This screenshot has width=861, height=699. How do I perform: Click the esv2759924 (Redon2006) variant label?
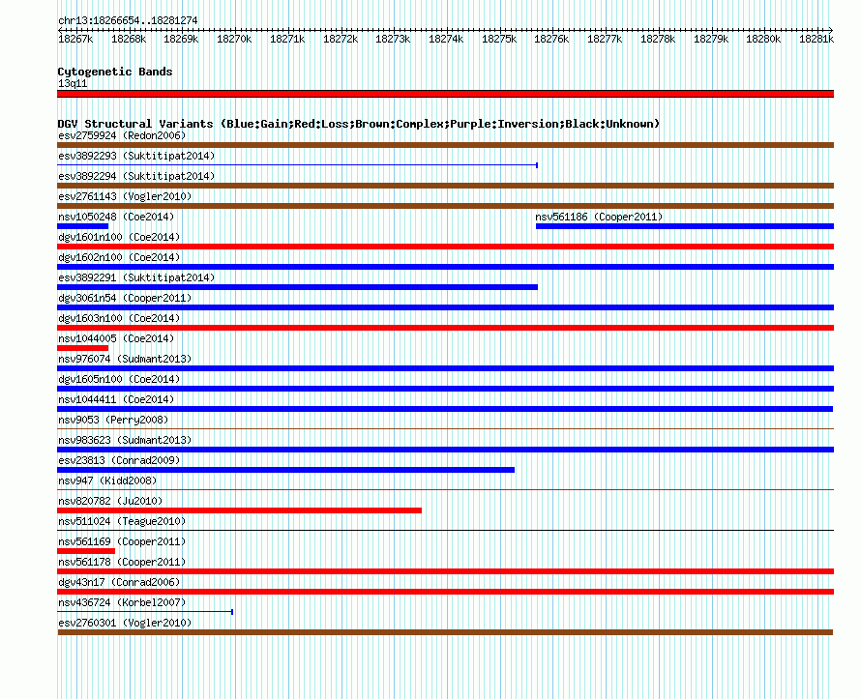tap(122, 135)
